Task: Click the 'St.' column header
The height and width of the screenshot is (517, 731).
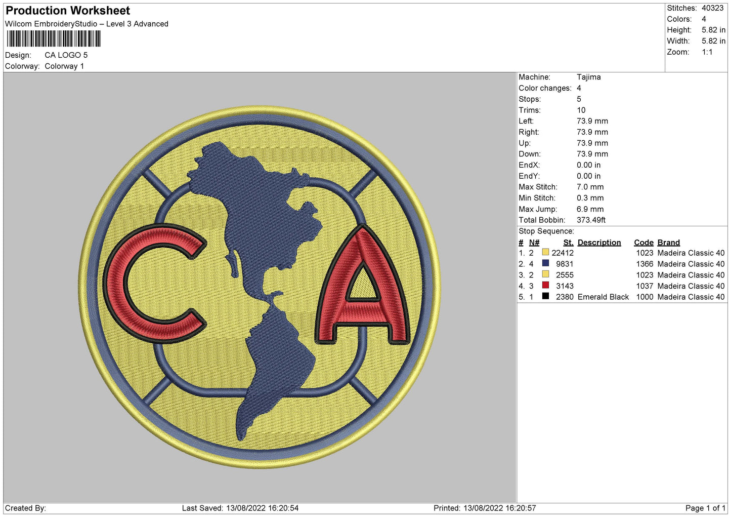Action: 569,243
